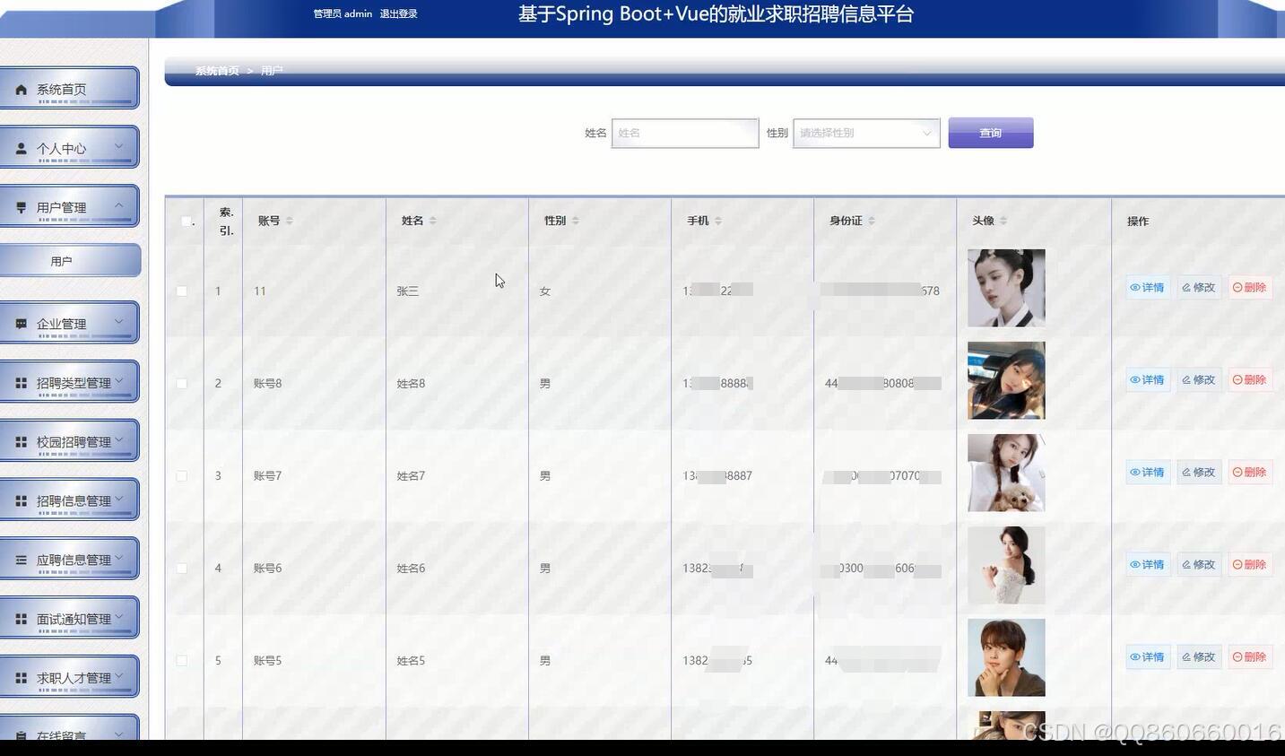Check the row checkbox for 账号7
This screenshot has height=756, width=1285.
[x=182, y=475]
